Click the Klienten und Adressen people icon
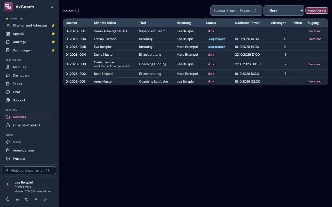This screenshot has width=332, height=207. 8,25
